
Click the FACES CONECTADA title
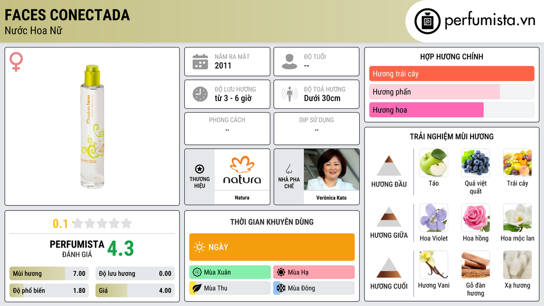(x=67, y=15)
